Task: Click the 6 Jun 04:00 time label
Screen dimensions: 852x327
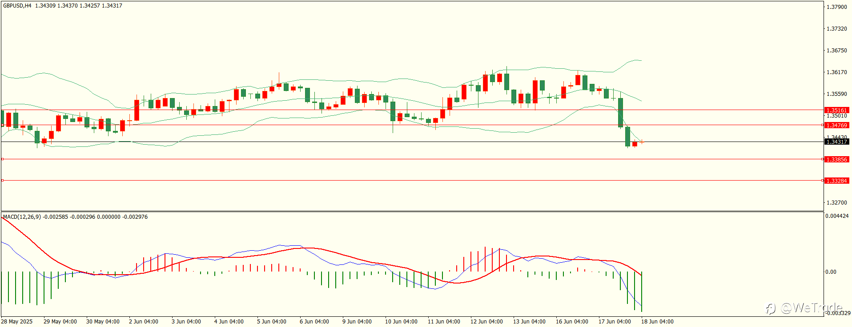Action: pos(314,322)
